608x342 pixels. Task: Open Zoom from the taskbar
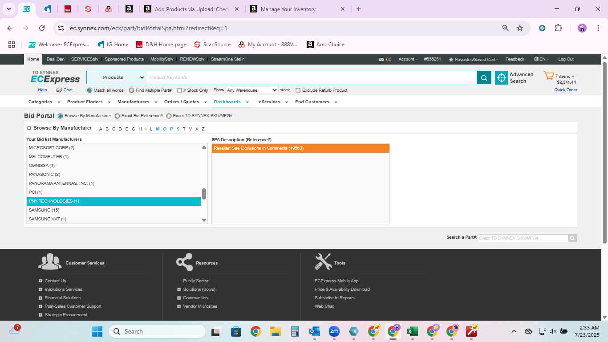(x=334, y=331)
